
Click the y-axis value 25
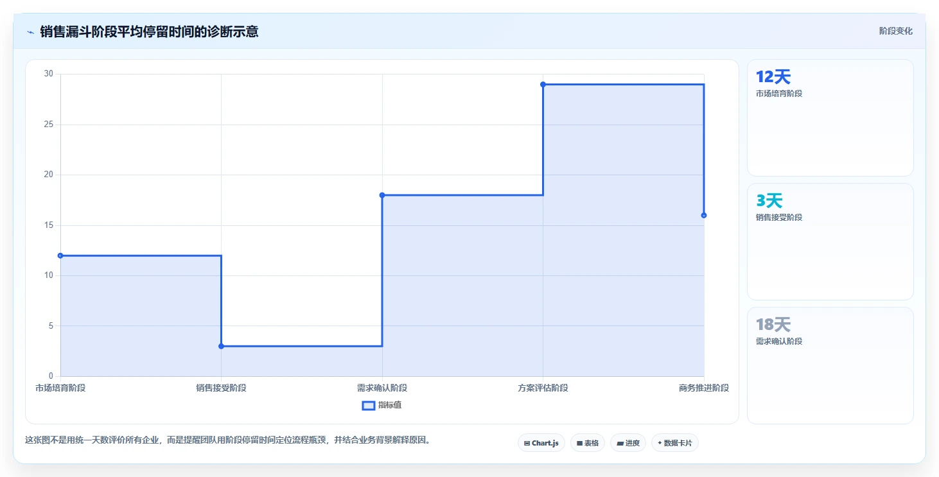49,125
